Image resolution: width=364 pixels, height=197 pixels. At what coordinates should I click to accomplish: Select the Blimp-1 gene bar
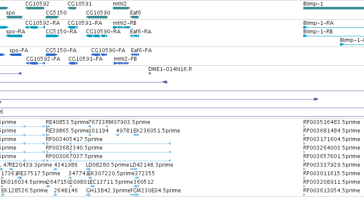[334, 8]
